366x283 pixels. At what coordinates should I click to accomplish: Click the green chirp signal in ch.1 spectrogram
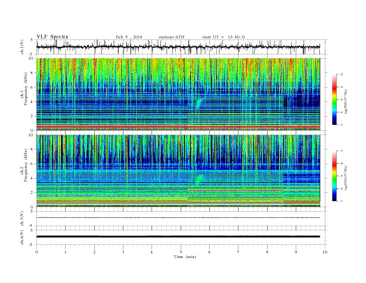[x=199, y=103]
